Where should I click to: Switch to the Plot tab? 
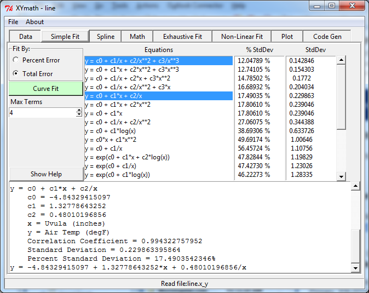tap(287, 37)
